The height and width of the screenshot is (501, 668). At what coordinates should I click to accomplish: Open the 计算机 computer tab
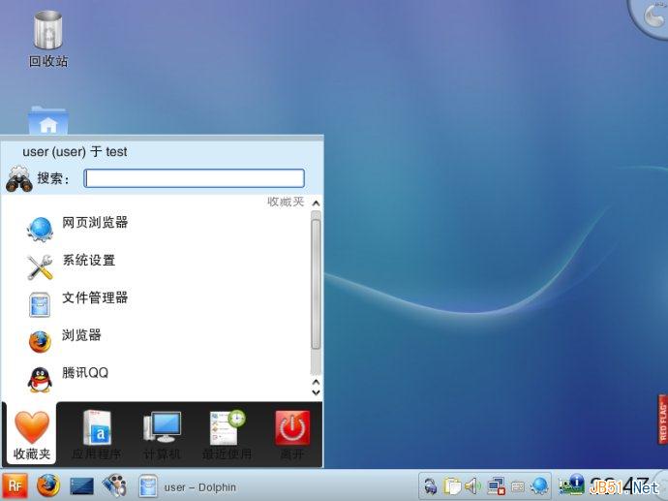[x=162, y=435]
